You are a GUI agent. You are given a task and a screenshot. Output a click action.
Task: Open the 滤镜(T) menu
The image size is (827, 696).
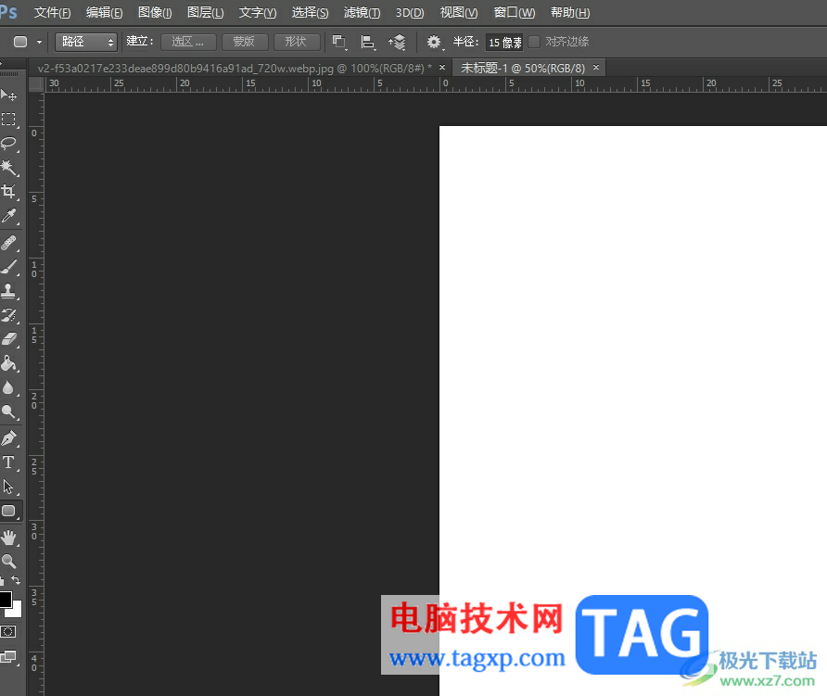[362, 12]
